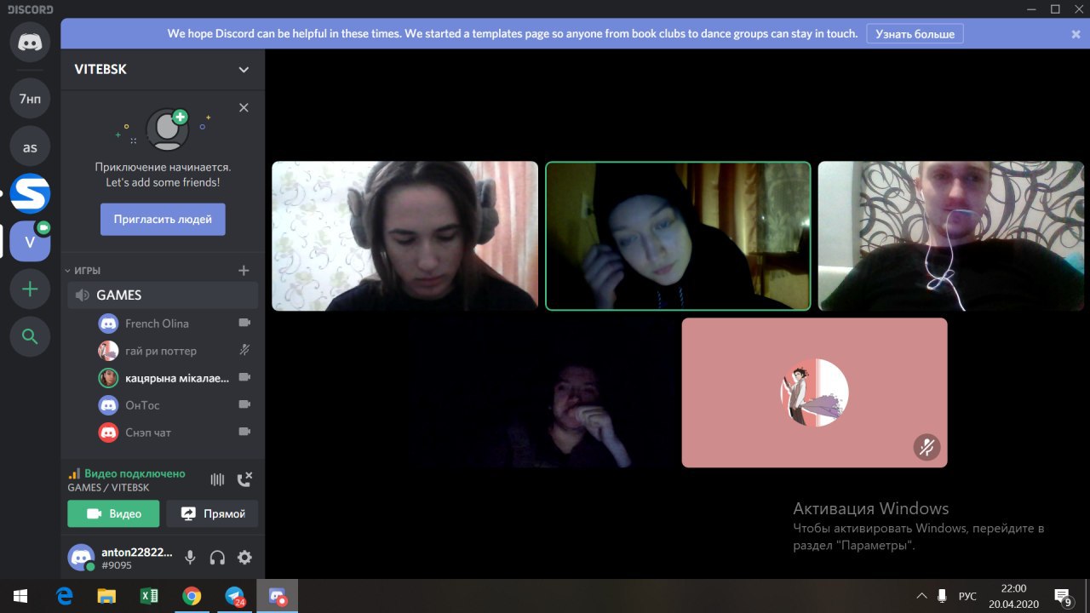Open the blue S server icon
1090x613 pixels.
click(x=30, y=194)
